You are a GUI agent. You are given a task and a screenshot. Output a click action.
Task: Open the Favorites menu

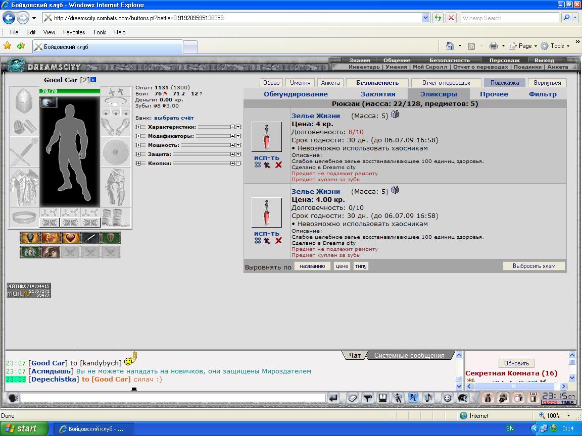[x=74, y=32]
